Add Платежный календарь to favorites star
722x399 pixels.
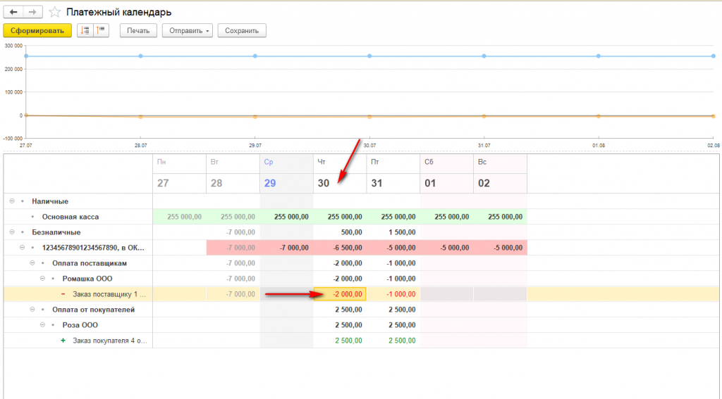pos(55,12)
